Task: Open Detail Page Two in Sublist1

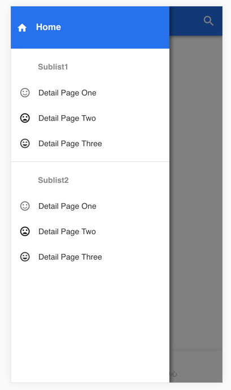Action: (90, 118)
